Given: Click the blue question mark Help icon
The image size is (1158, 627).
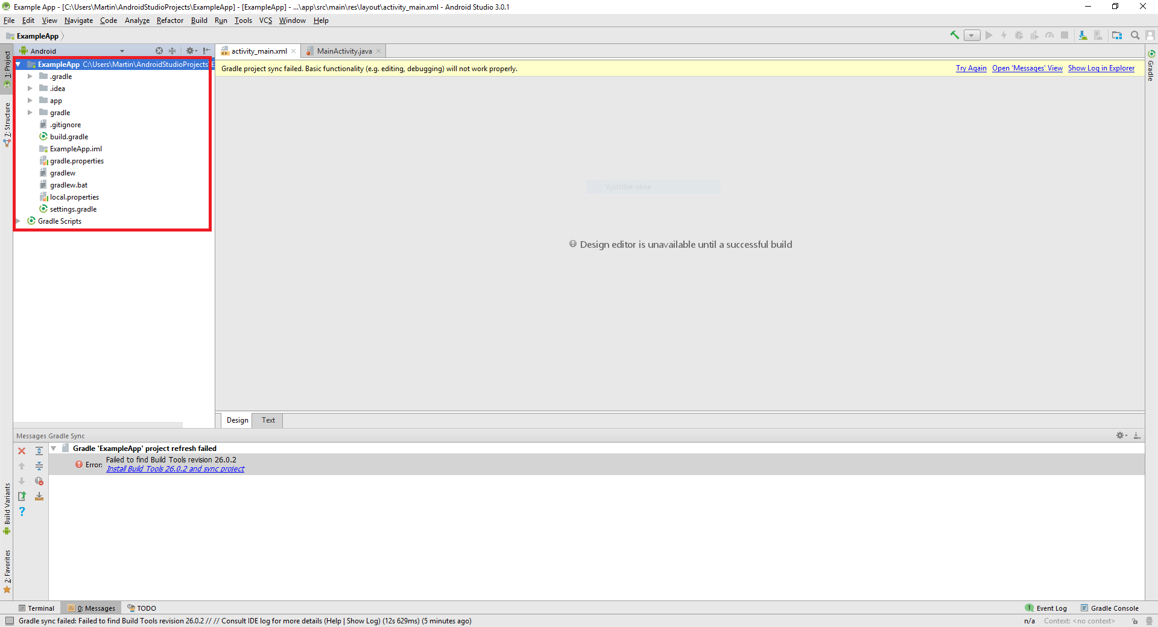Looking at the screenshot, I should coord(22,511).
